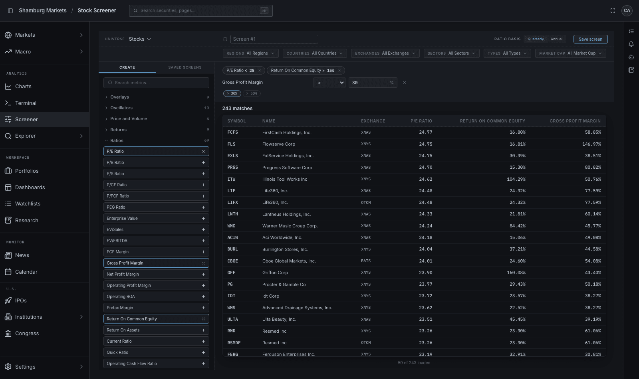This screenshot has width=639, height=379.
Task: Open the notes edit icon in right rail
Action: tap(631, 70)
